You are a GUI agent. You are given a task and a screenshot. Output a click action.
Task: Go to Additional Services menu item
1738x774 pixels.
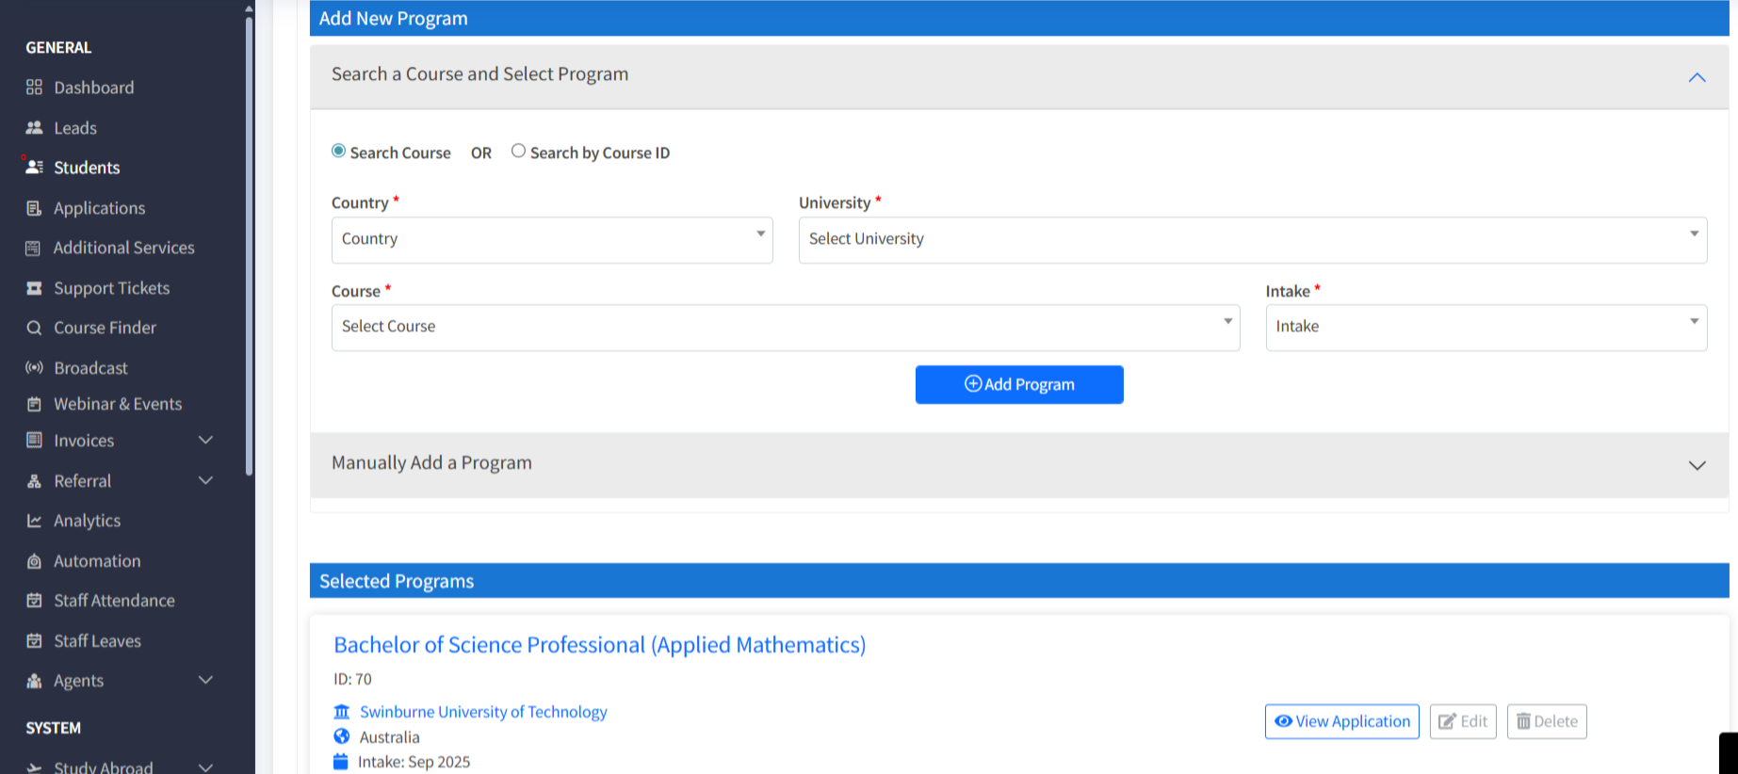click(123, 248)
